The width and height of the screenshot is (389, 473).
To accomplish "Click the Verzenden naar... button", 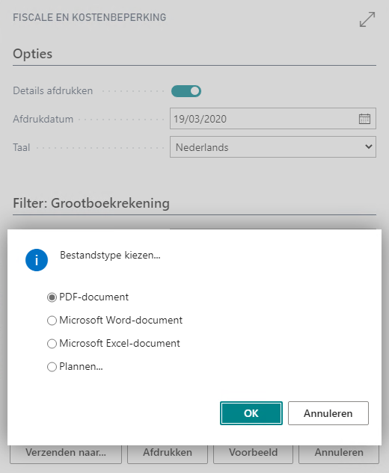I will tap(66, 454).
